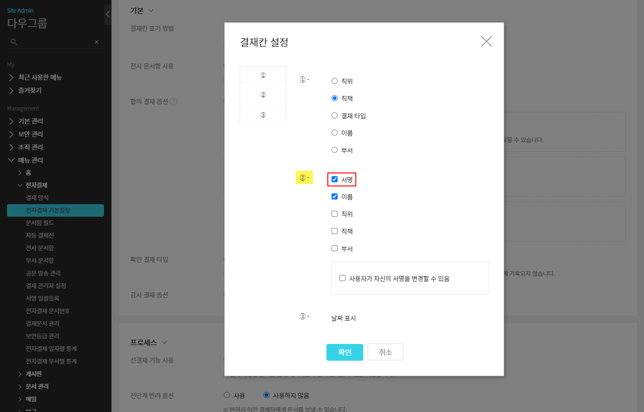Collapse the 기본 section chevron
Image resolution: width=644 pixels, height=412 pixels.
[x=151, y=11]
